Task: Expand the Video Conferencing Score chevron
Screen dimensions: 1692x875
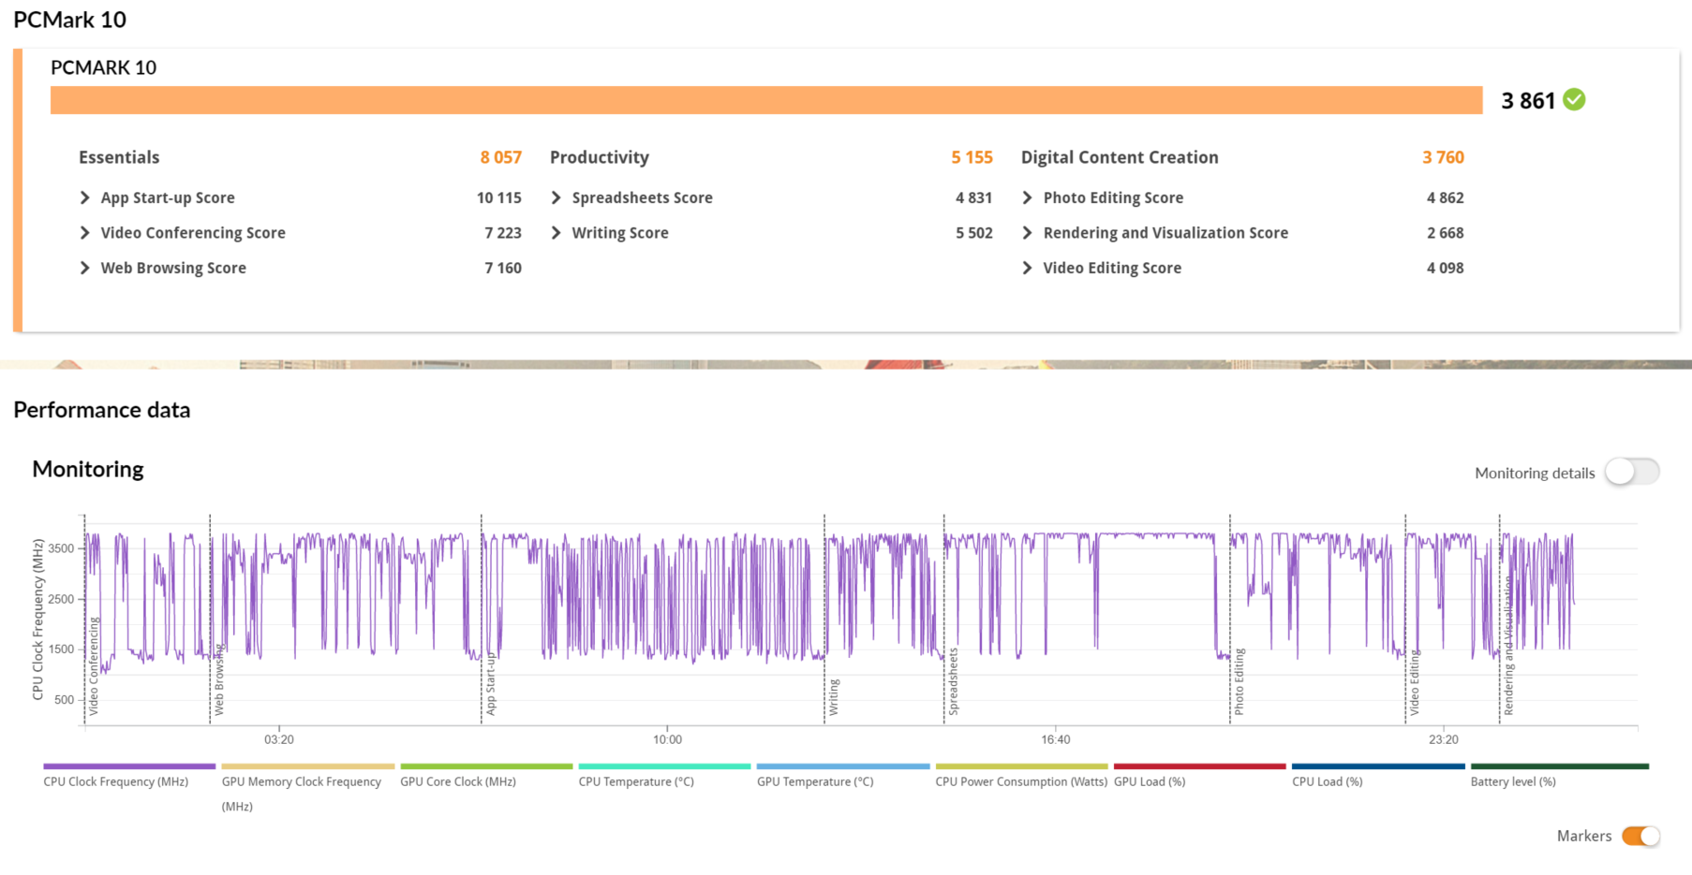Action: coord(85,232)
